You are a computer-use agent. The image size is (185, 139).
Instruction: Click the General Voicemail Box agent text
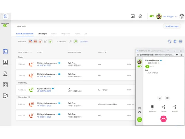coord(108,105)
